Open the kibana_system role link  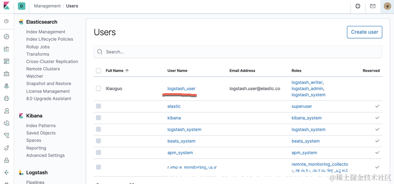pyautogui.click(x=307, y=118)
